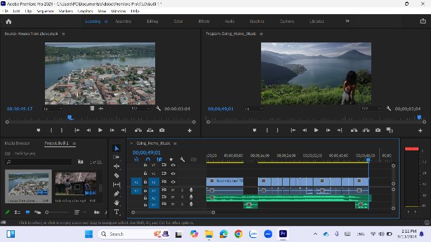Toggle nest insert-and-overwrite sequences option

tap(136, 159)
